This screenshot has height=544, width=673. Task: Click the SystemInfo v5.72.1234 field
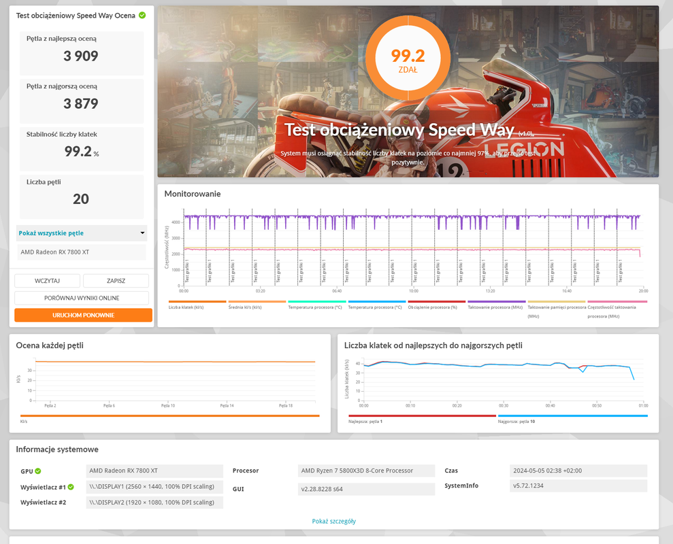coord(578,486)
